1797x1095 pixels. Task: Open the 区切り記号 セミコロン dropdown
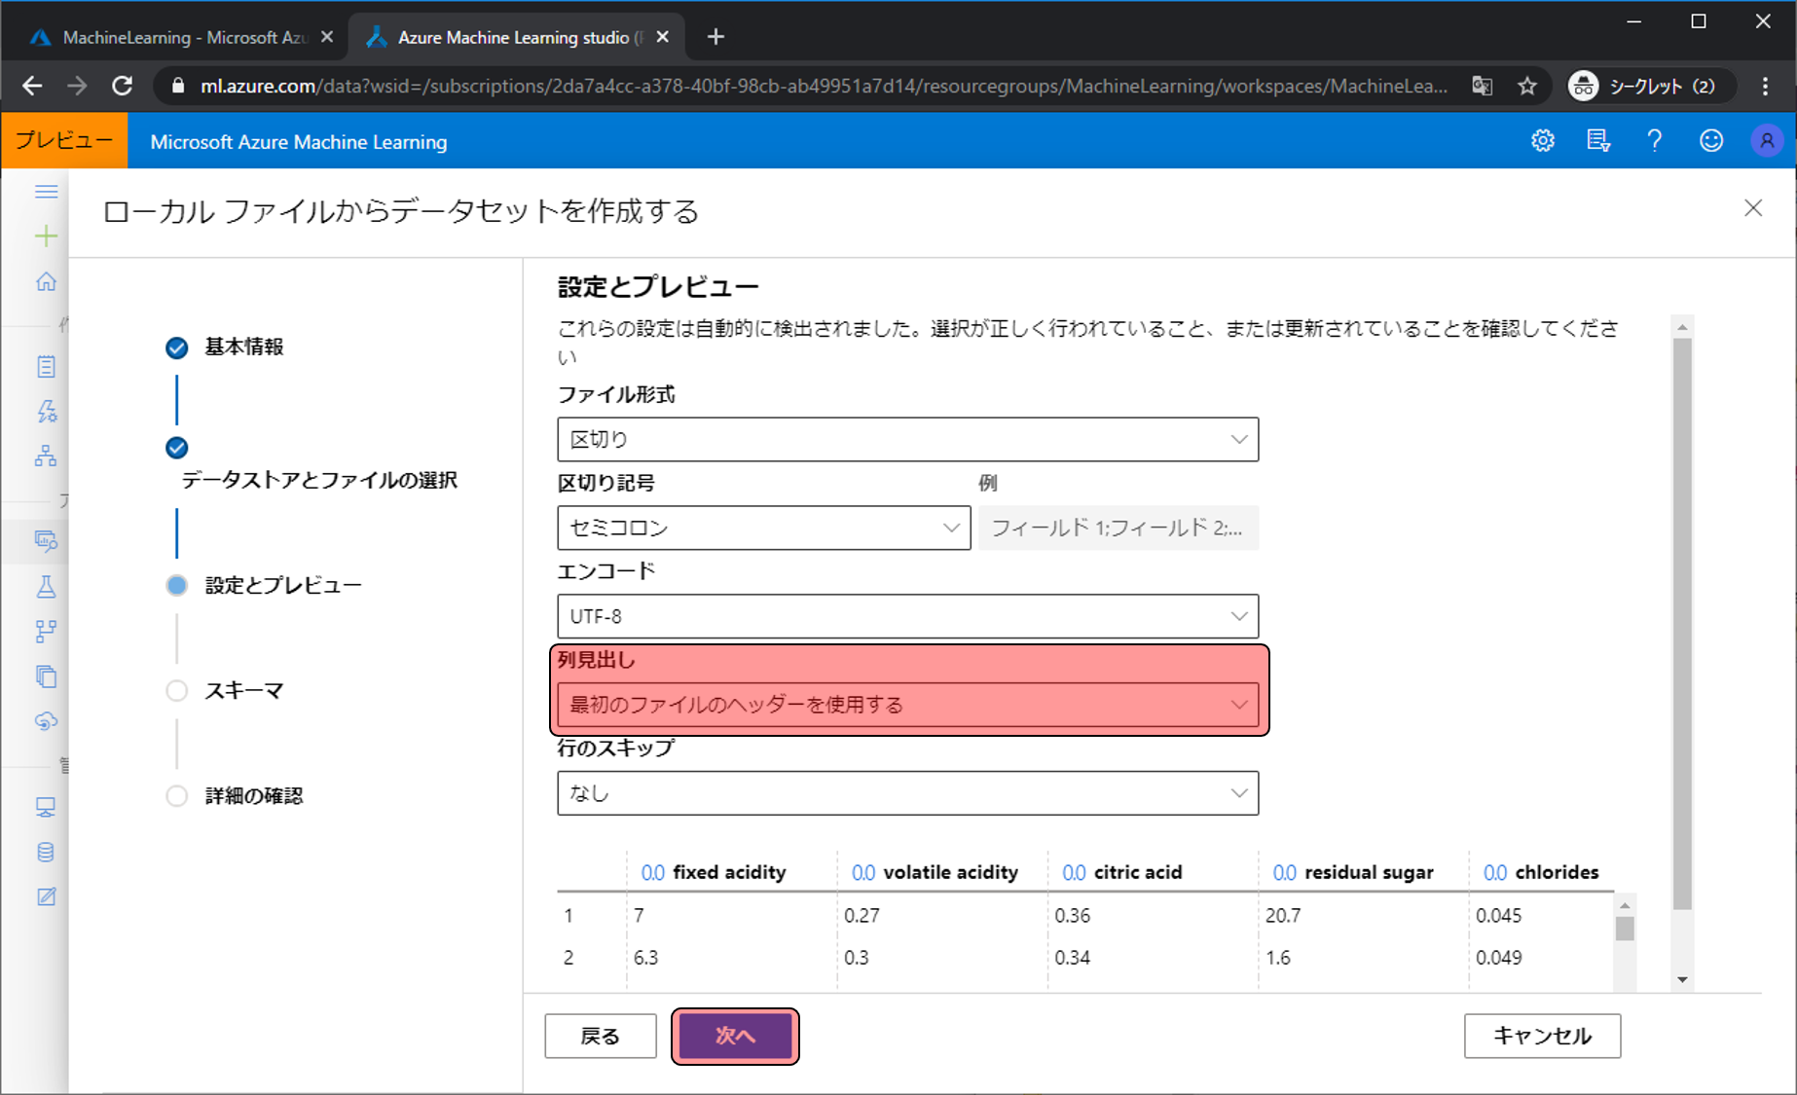tap(763, 528)
